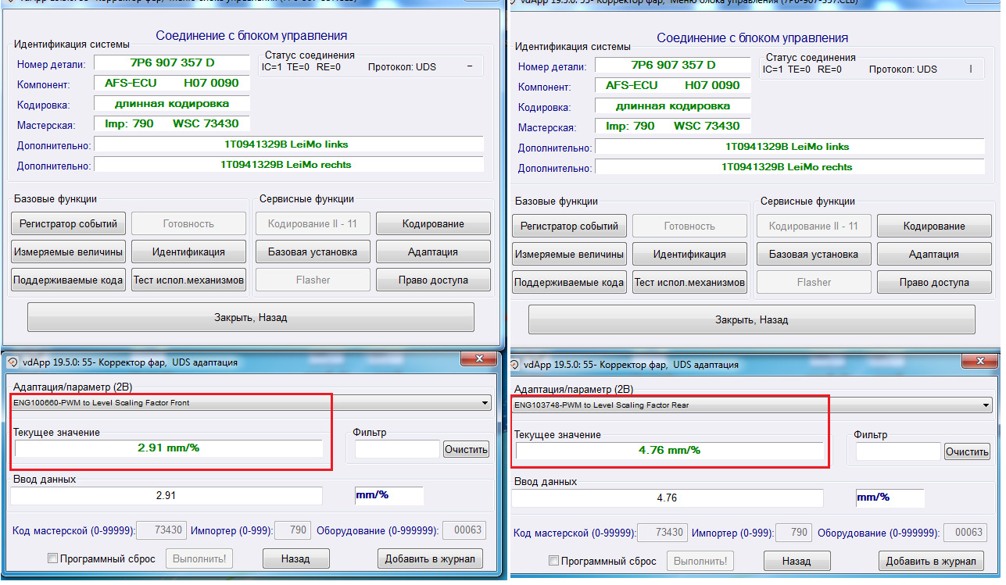Click длинная кодировка field in the right window

click(673, 105)
